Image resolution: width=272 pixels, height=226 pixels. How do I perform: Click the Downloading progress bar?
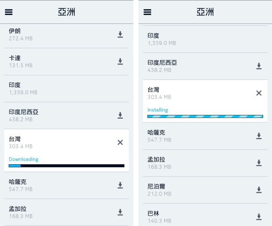pos(67,166)
